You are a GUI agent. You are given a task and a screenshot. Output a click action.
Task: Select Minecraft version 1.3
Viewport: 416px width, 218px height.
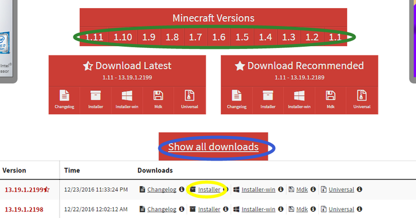click(x=289, y=37)
